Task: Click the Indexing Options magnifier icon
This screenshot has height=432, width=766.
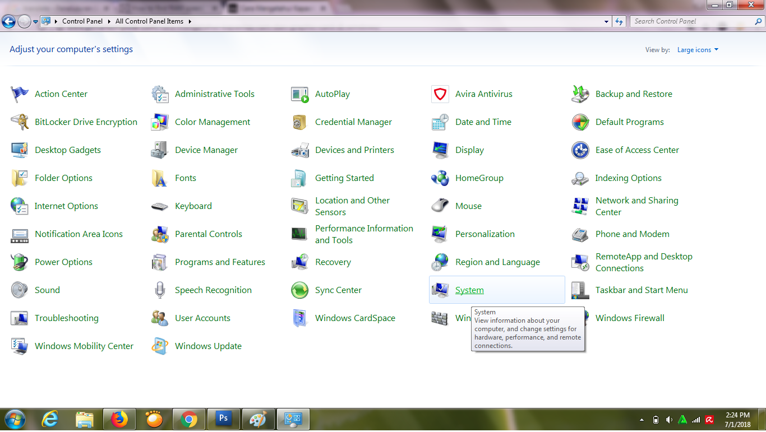Action: tap(580, 178)
